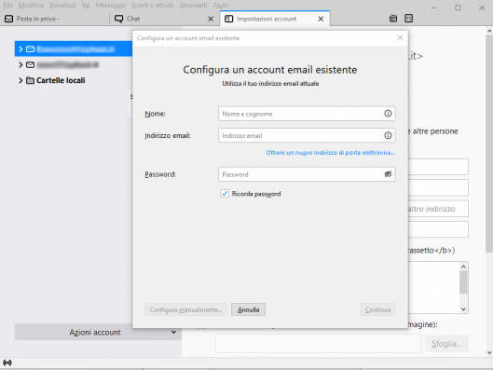Toggle password visibility eye icon
Screen dimensions: 493x370
[388, 174]
